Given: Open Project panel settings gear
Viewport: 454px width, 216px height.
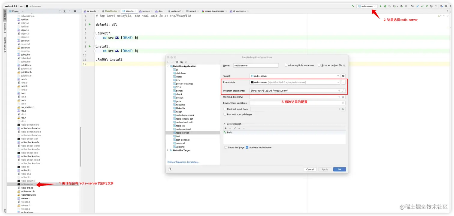Looking at the screenshot, I should tap(75, 11).
